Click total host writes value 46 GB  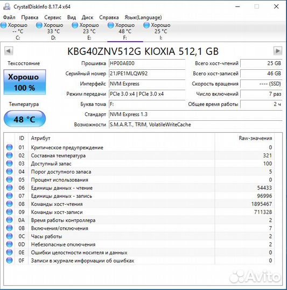coord(261,74)
